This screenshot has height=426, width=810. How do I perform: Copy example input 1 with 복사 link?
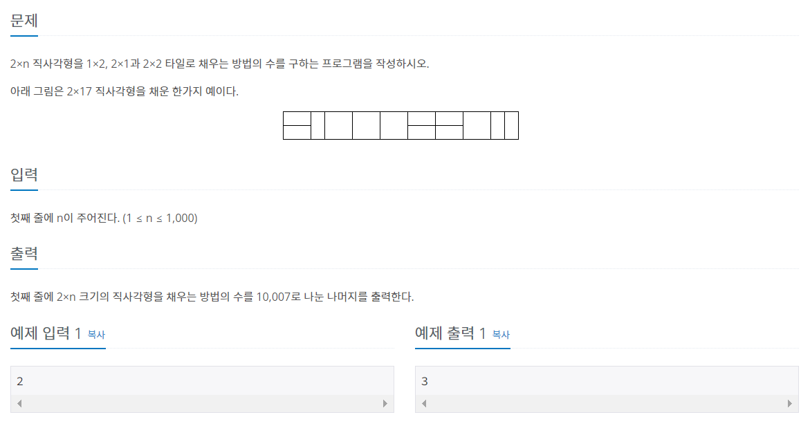96,335
